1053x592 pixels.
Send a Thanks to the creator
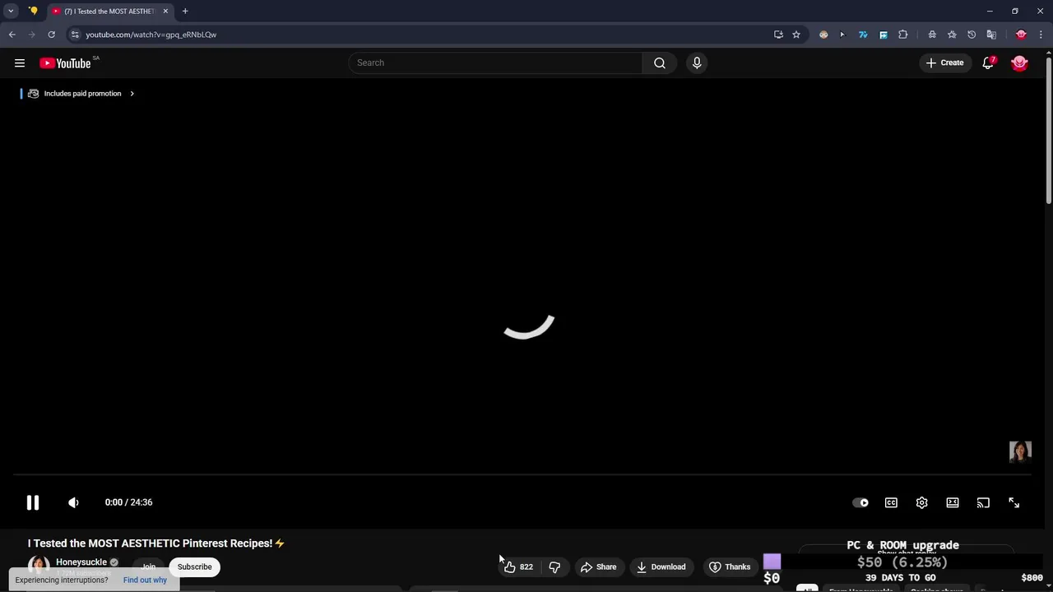730,567
